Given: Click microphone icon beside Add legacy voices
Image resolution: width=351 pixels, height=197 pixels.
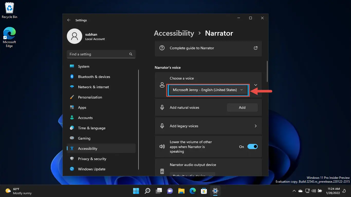Looking at the screenshot, I should tap(162, 126).
